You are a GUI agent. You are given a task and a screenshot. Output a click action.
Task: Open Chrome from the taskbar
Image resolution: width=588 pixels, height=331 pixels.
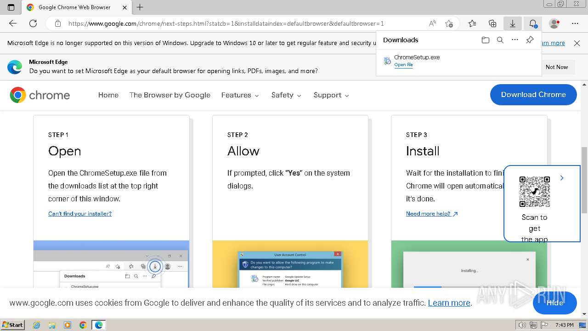(x=83, y=325)
